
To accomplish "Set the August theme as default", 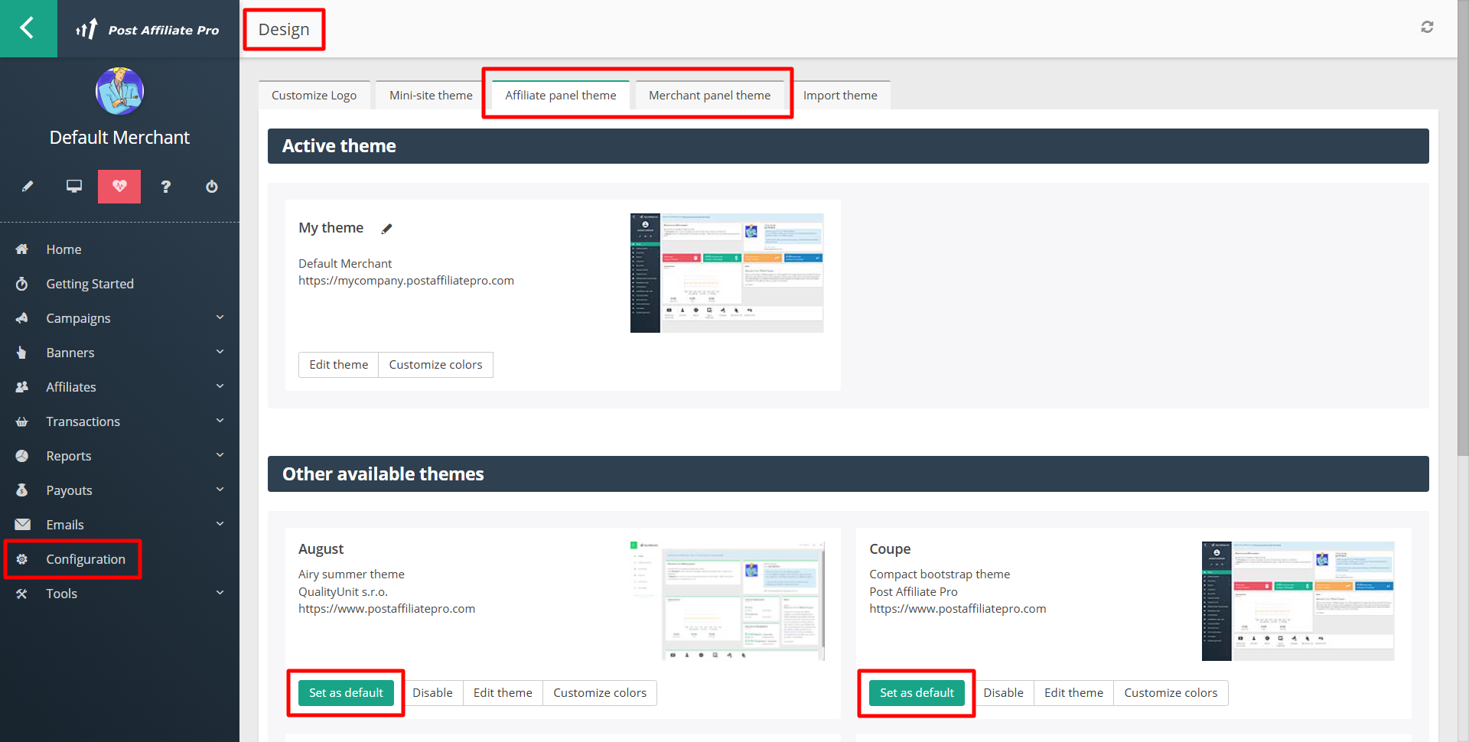I will 346,693.
